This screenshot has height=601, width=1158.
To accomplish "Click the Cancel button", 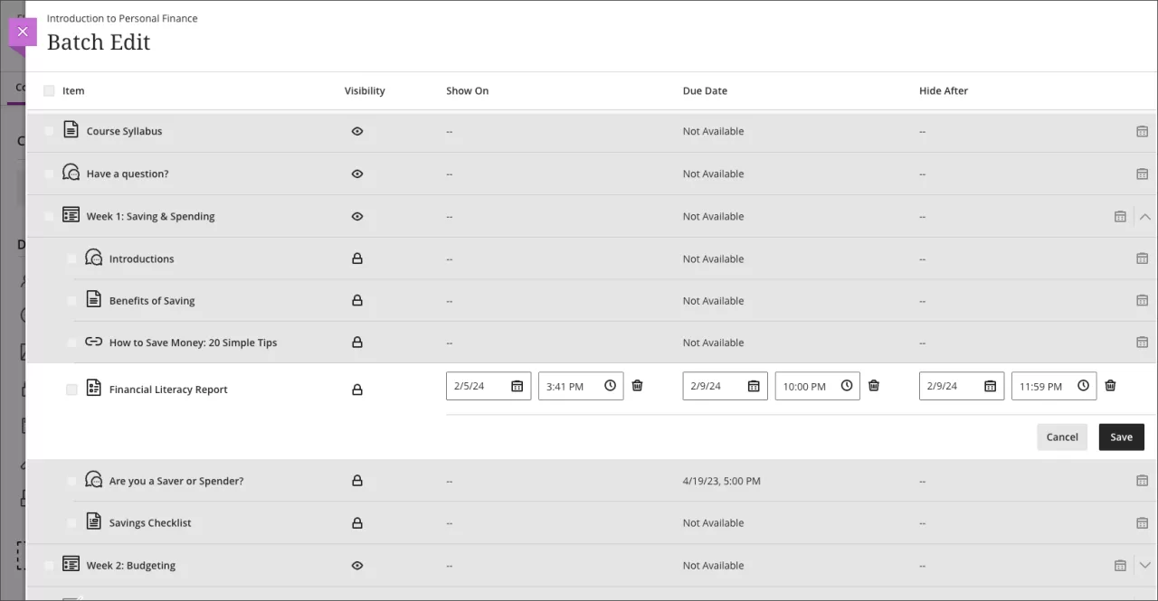I will click(x=1061, y=437).
